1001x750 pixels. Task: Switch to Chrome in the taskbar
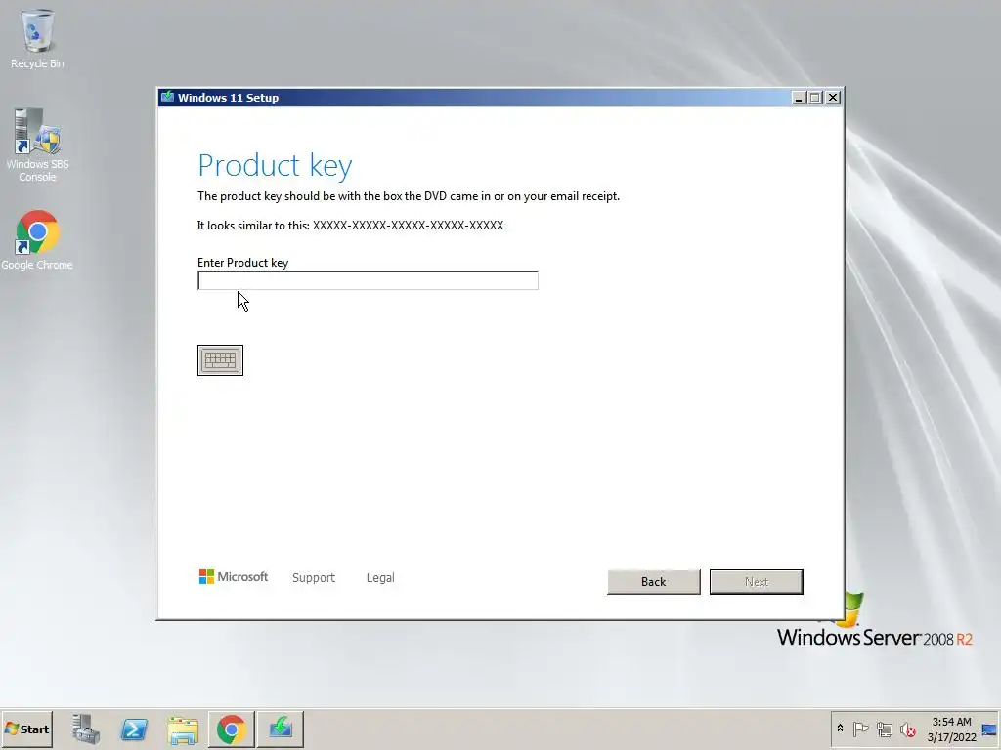(x=231, y=729)
